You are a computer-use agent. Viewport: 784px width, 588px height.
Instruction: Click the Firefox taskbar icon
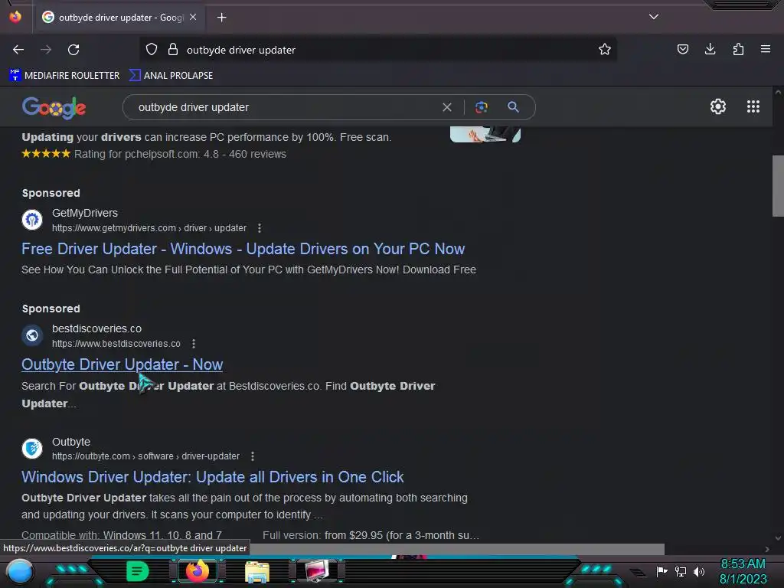(x=198, y=571)
